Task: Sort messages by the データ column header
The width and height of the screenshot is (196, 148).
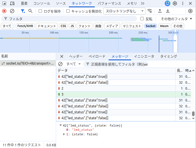Action: tap(116, 71)
